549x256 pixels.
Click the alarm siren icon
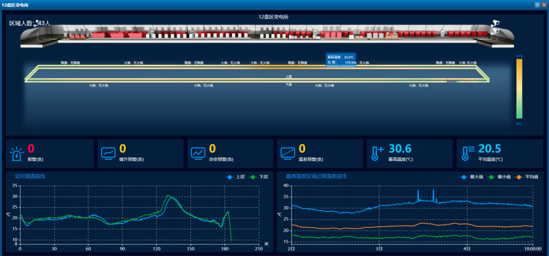tap(16, 154)
